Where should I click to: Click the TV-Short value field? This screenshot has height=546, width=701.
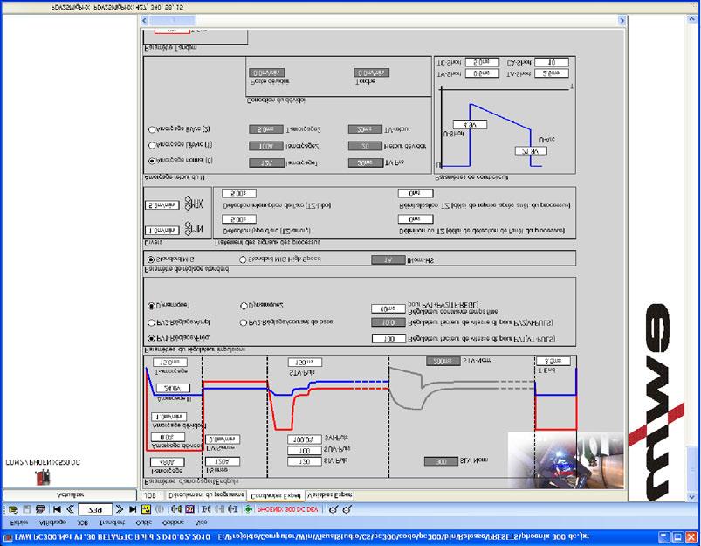pos(482,73)
